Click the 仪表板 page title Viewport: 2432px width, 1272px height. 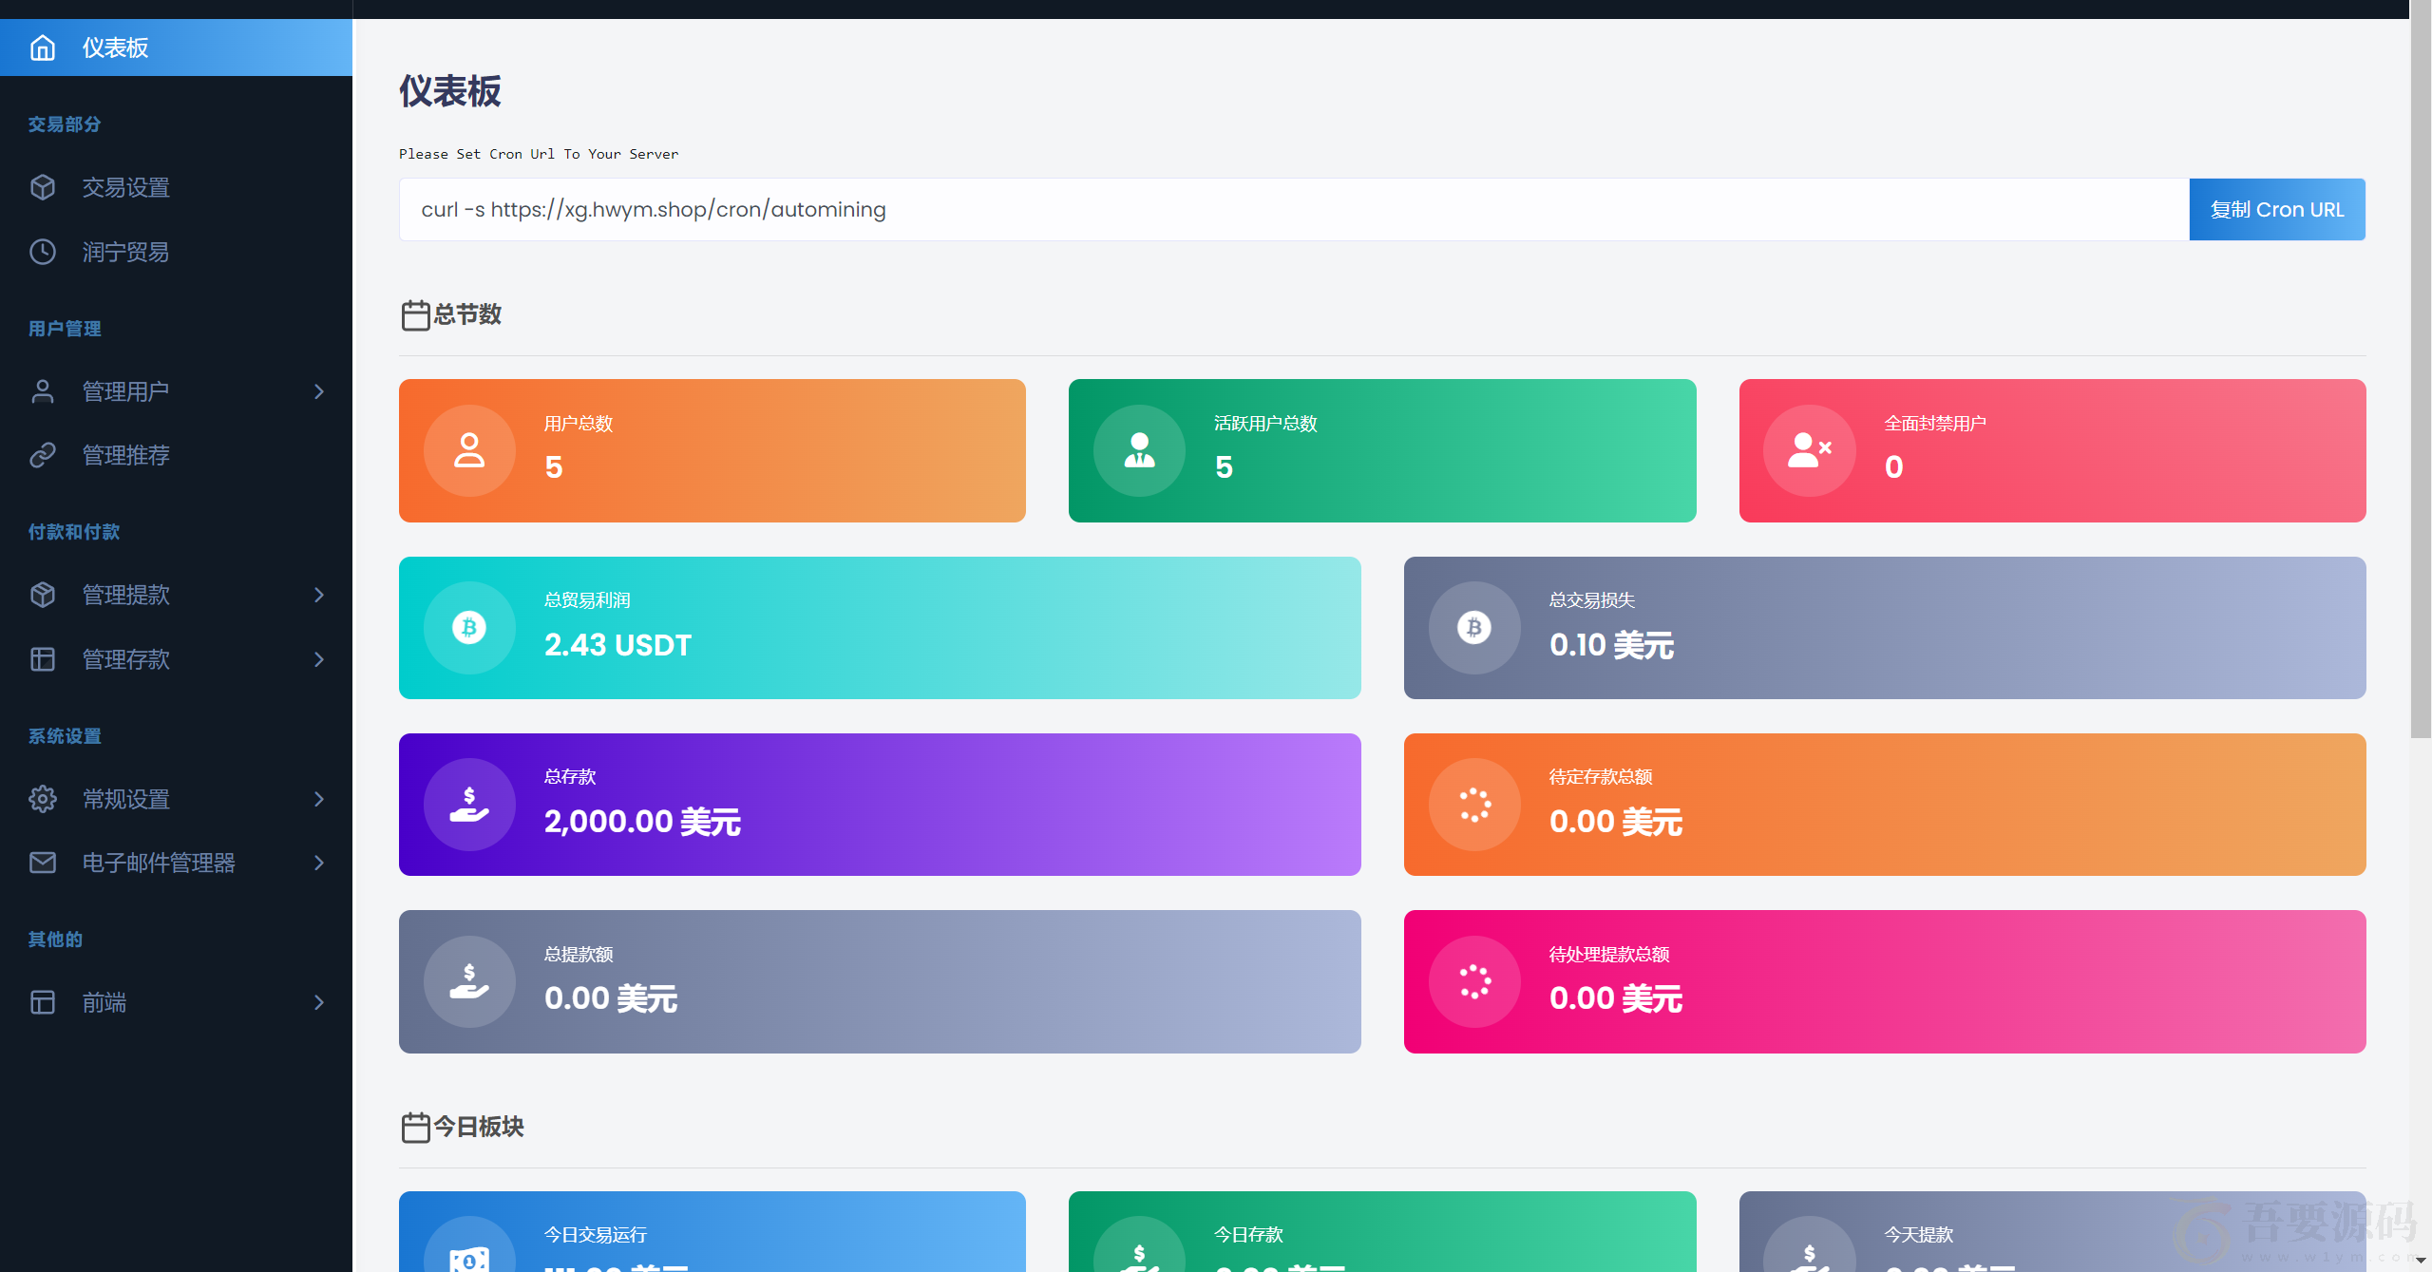click(450, 91)
